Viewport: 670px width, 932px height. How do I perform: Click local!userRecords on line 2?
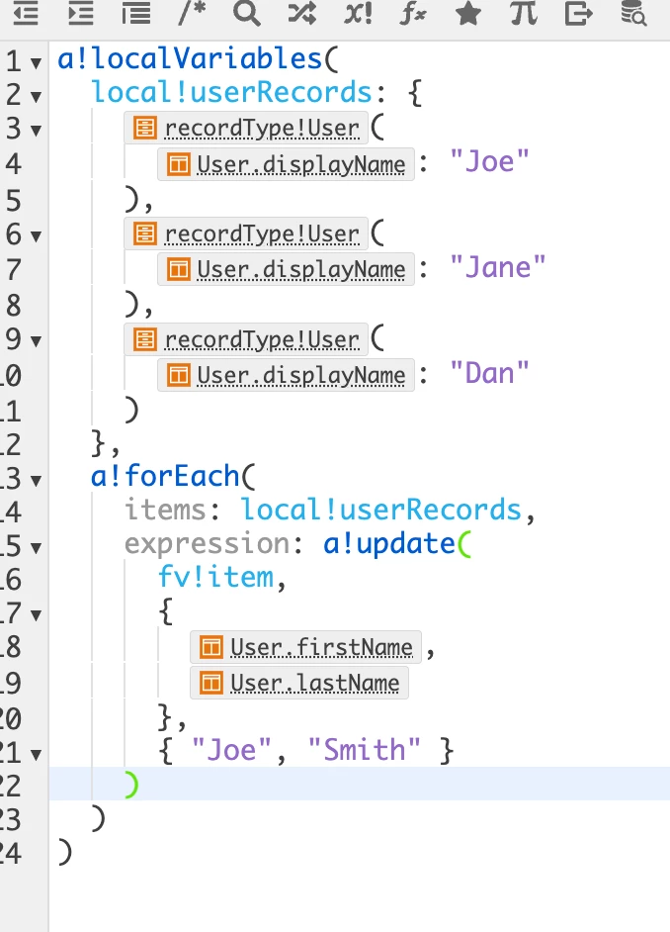click(x=231, y=93)
